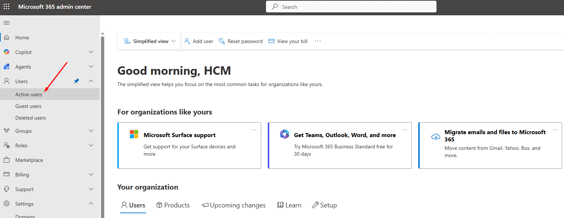Collapse the navigation menu hamburger icon
This screenshot has height=218, width=564.
point(7,23)
